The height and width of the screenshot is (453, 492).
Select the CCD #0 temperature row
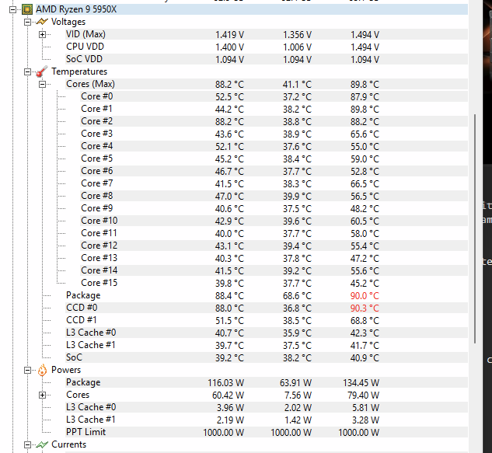[x=267, y=308]
